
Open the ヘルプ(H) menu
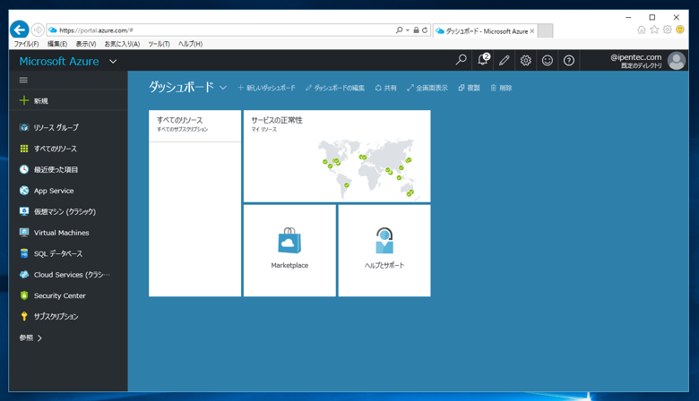pos(190,44)
